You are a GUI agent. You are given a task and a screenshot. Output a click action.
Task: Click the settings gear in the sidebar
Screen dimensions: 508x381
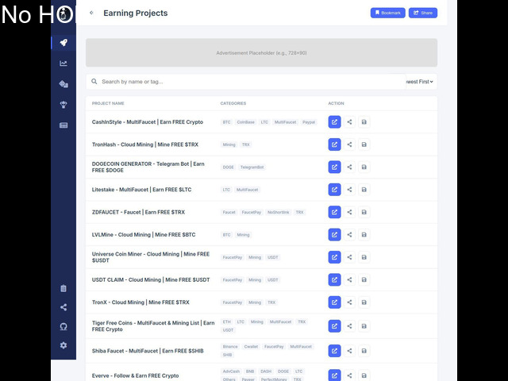click(x=63, y=345)
